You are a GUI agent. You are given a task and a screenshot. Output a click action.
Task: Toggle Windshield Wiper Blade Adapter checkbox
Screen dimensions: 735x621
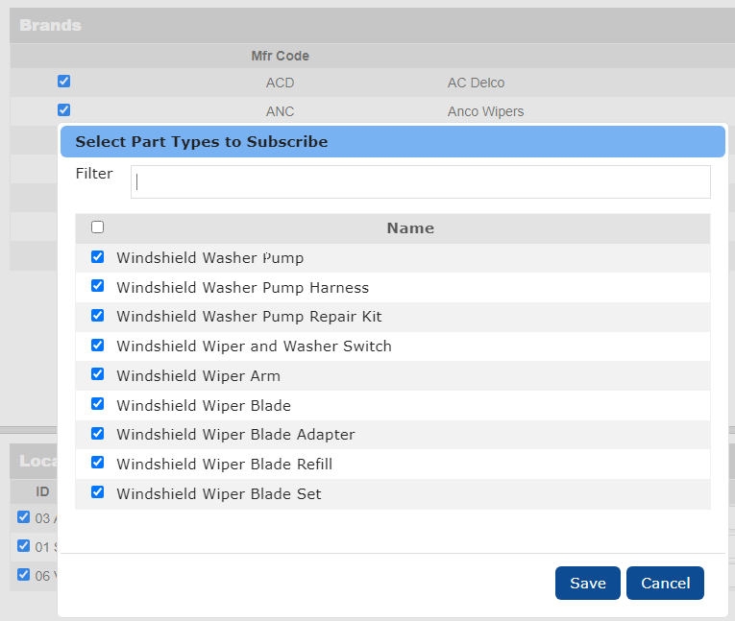coord(97,434)
